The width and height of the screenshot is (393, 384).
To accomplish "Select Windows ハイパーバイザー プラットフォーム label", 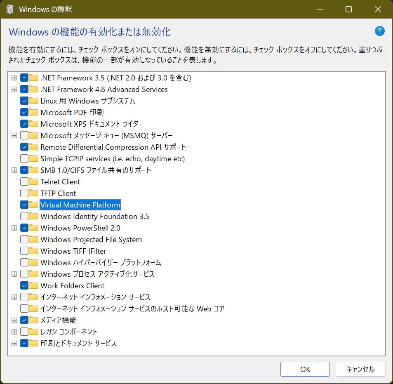I will pyautogui.click(x=101, y=262).
